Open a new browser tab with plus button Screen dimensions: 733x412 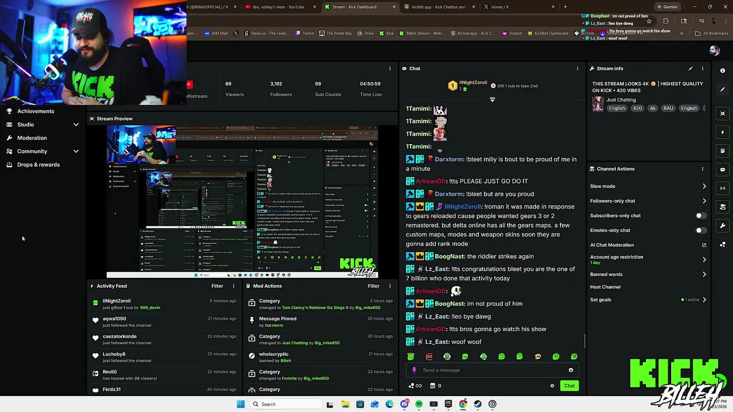[x=565, y=7]
